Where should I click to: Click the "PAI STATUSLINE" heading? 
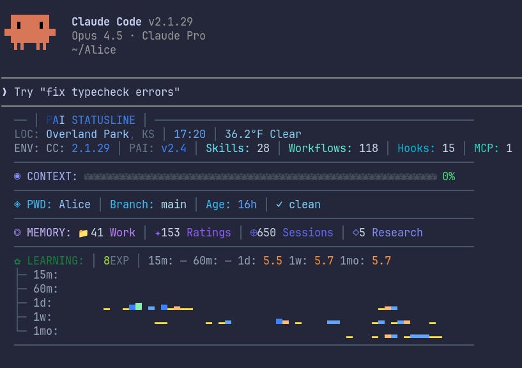tap(91, 120)
